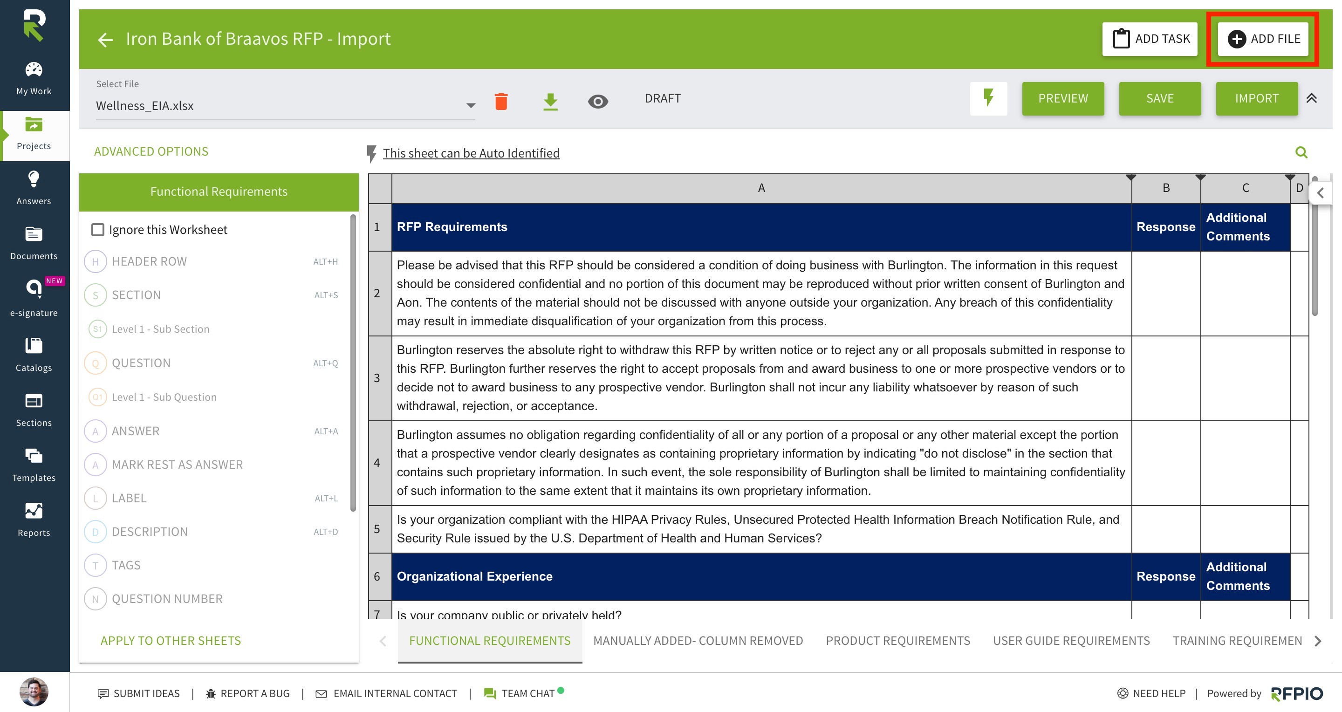This screenshot has height=712, width=1342.
Task: Switch to Training Requirements tab
Action: tap(1237, 641)
